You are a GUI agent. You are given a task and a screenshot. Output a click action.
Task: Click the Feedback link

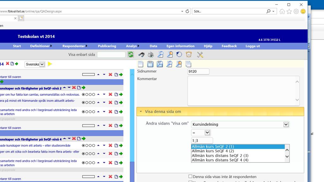tap(229, 46)
